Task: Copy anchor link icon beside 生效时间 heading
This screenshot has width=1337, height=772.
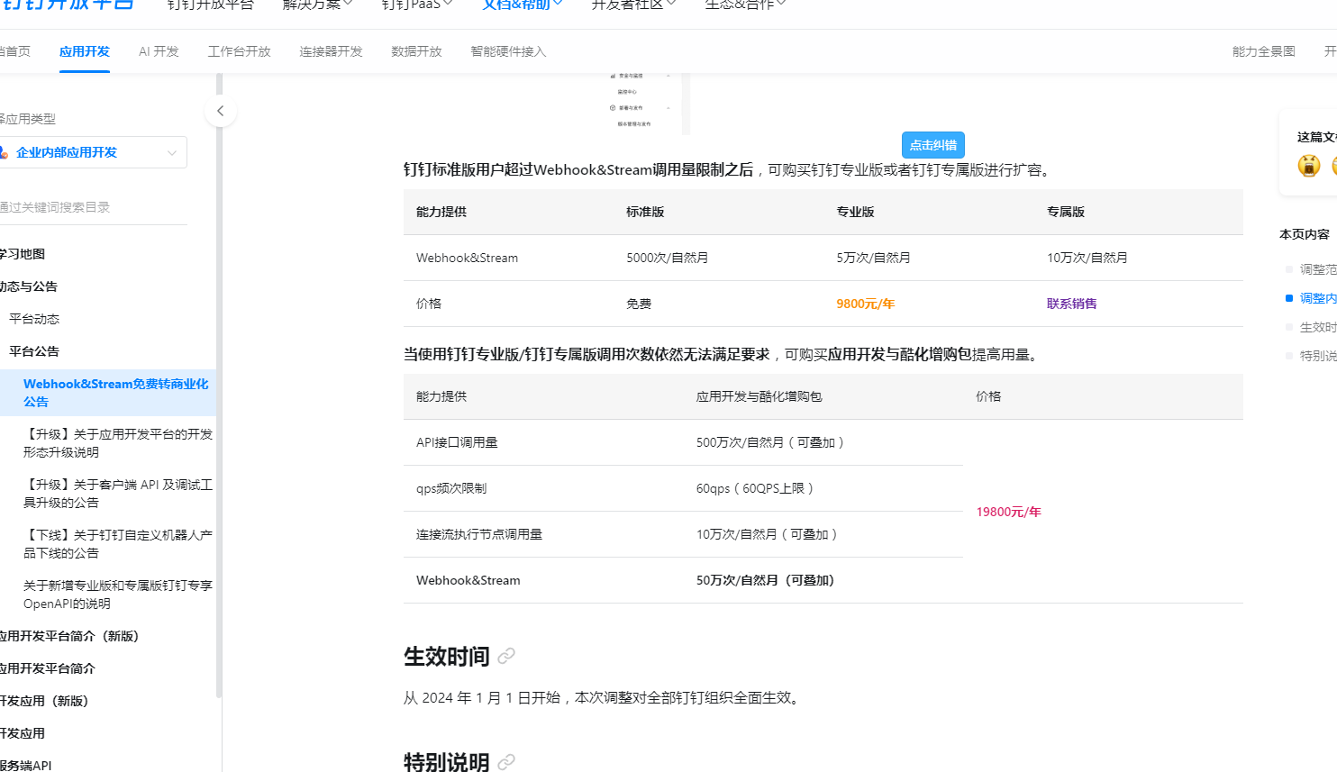Action: pyautogui.click(x=506, y=656)
